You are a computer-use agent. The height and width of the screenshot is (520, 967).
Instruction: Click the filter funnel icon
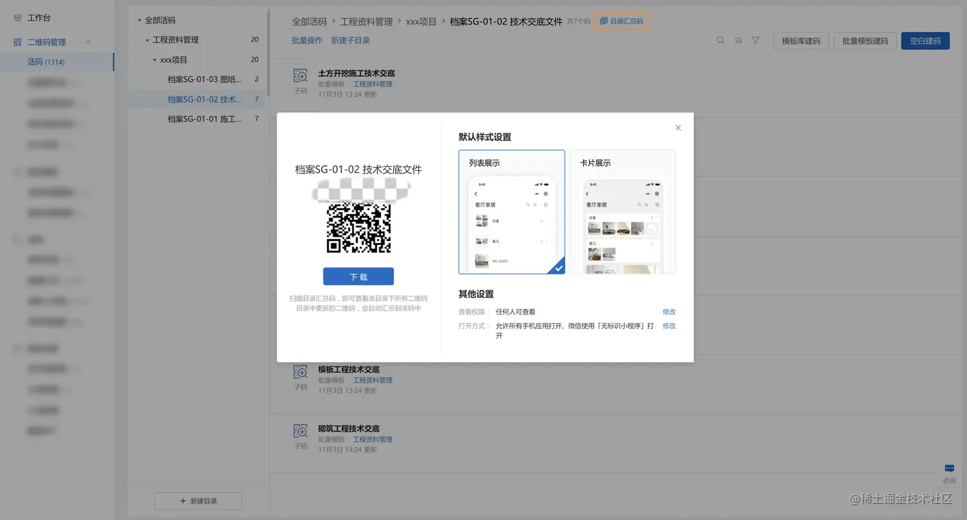pyautogui.click(x=755, y=40)
